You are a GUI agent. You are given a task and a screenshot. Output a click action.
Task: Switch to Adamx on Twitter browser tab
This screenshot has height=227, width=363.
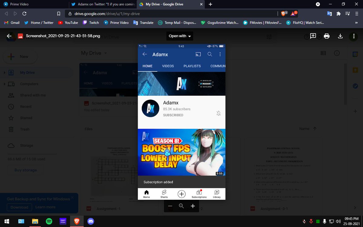pos(102,4)
